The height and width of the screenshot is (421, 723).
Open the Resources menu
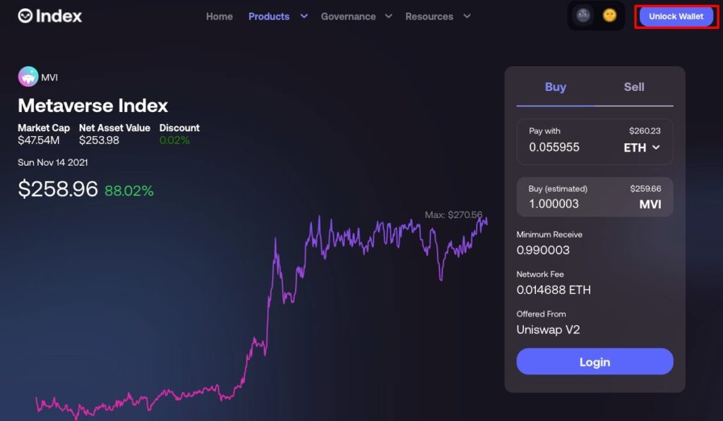pyautogui.click(x=429, y=17)
